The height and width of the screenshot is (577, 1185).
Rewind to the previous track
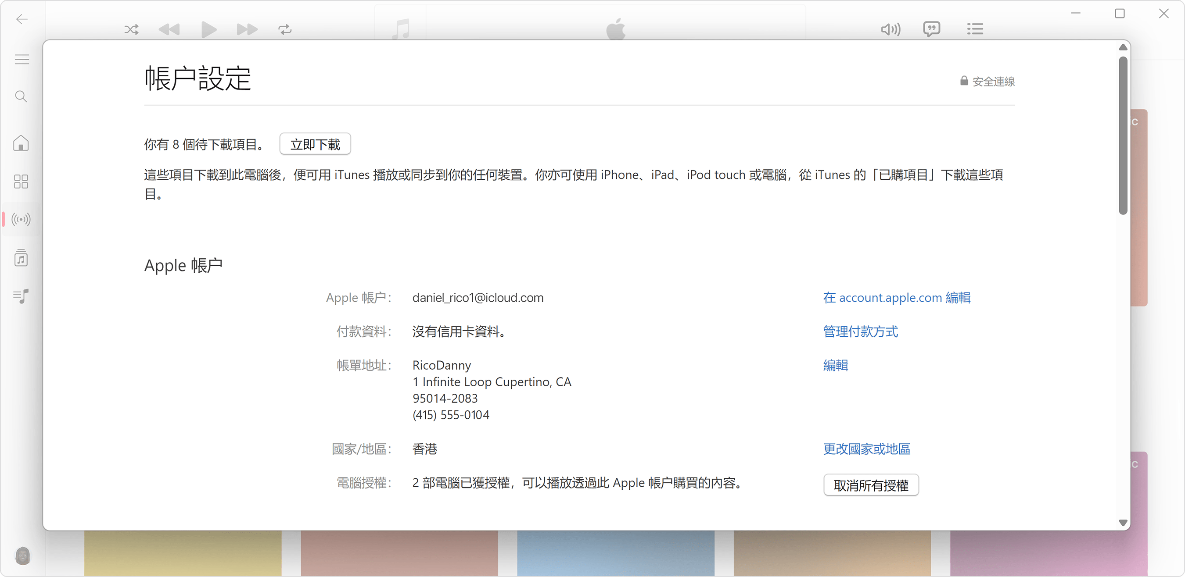pos(170,29)
